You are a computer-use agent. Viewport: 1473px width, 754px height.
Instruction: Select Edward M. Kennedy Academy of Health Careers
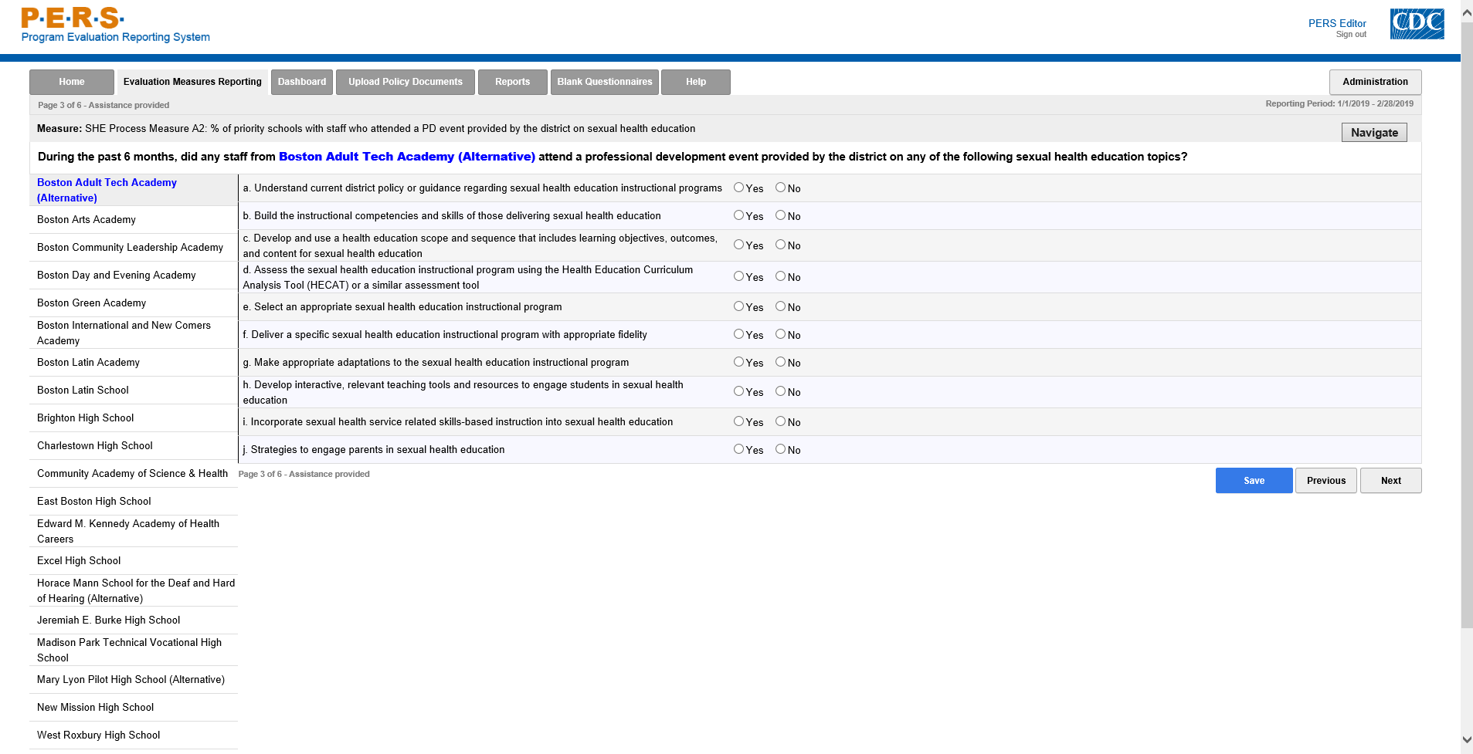(134, 531)
